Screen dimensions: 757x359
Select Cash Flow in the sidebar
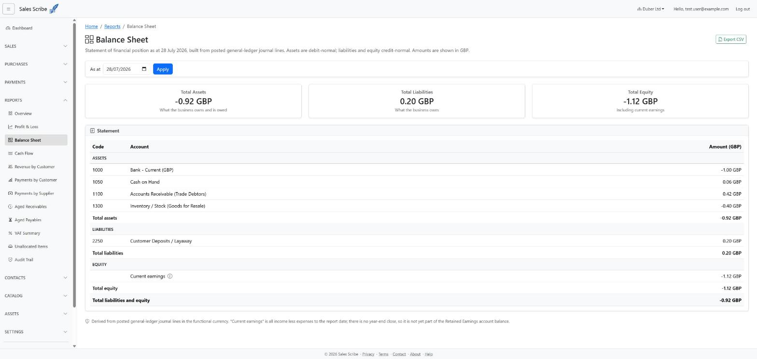36,153
